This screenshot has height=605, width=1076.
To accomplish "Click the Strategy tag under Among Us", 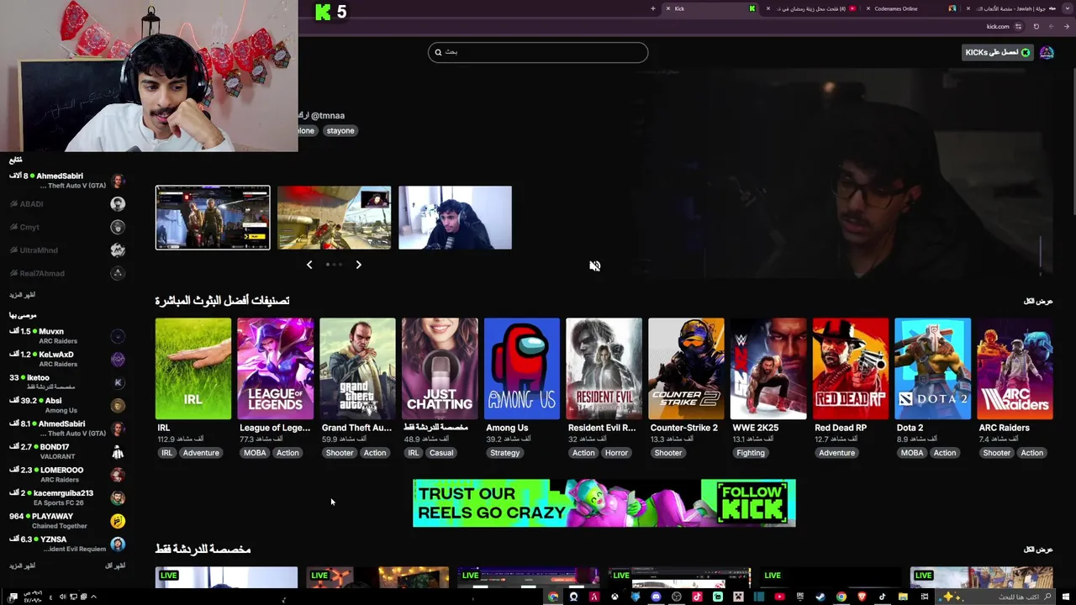I will point(504,453).
